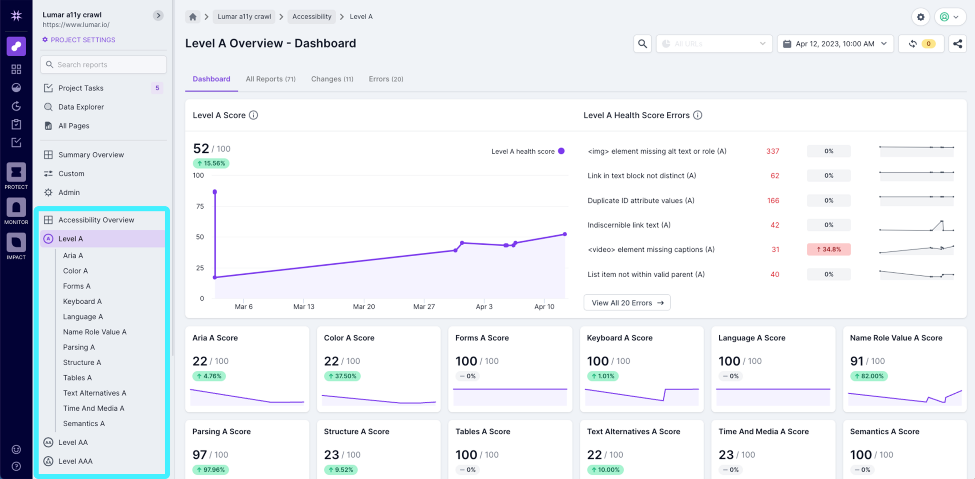
Task: Switch to the All Reports tab
Action: click(270, 79)
